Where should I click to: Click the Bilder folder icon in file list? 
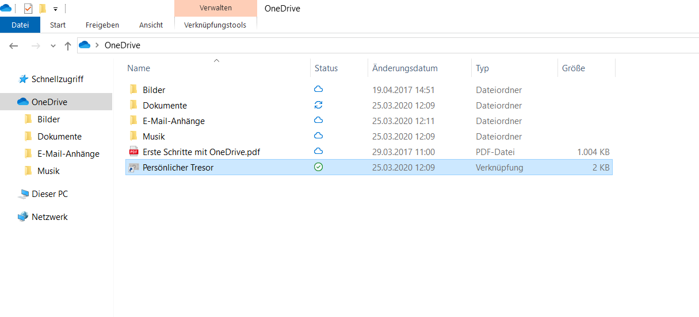(x=133, y=90)
